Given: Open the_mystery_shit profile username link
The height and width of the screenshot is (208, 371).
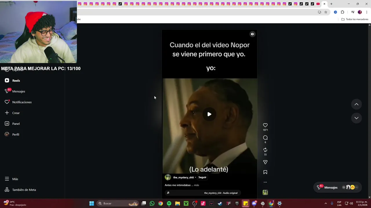Looking at the screenshot, I should point(183,177).
